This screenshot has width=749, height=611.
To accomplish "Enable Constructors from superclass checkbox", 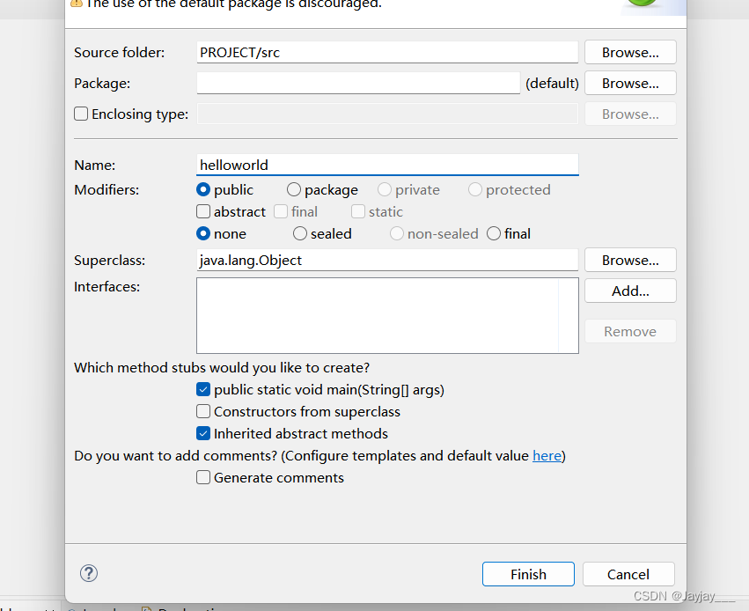I will click(x=203, y=412).
